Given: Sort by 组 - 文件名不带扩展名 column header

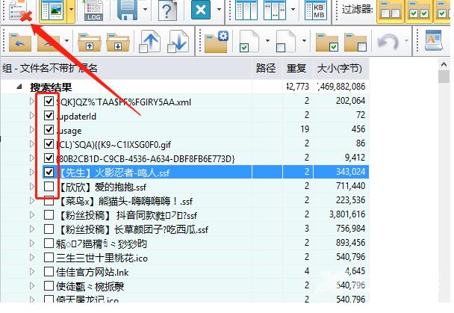Looking at the screenshot, I should [126, 68].
